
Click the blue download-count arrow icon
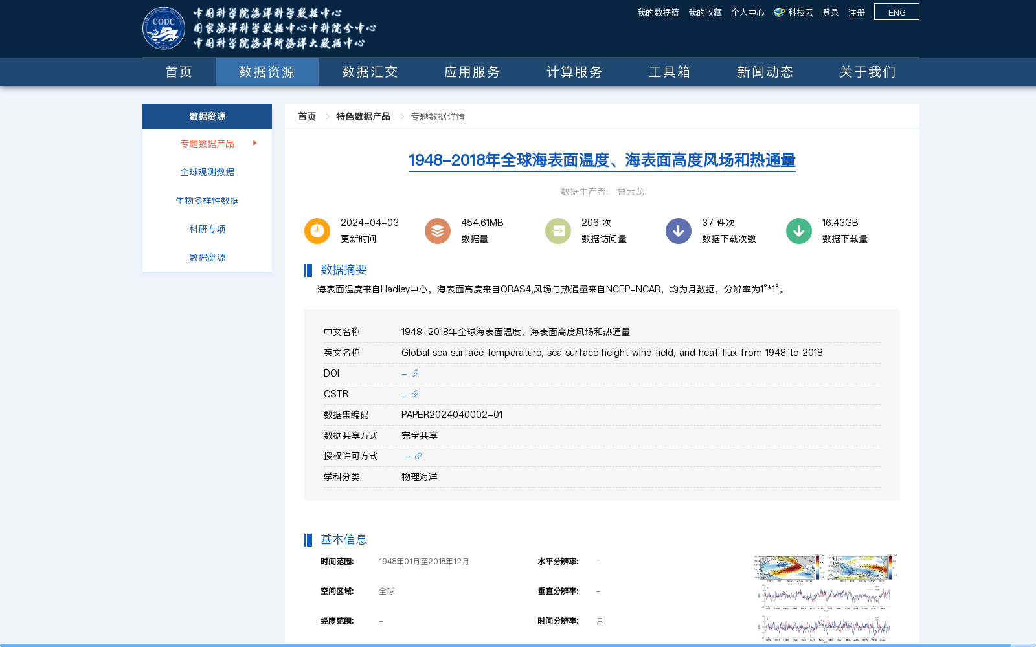679,231
